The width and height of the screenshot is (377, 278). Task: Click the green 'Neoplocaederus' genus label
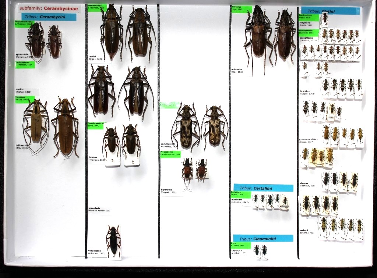[96, 125]
